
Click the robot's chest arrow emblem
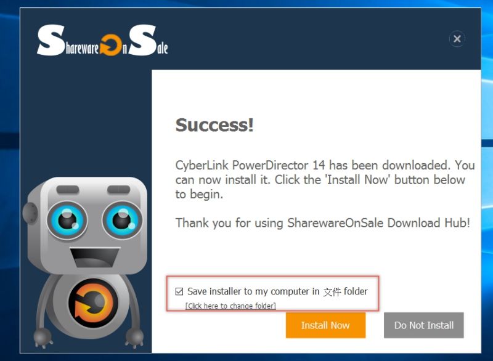(93, 303)
